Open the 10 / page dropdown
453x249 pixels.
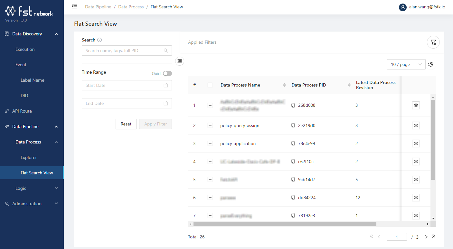[406, 64]
